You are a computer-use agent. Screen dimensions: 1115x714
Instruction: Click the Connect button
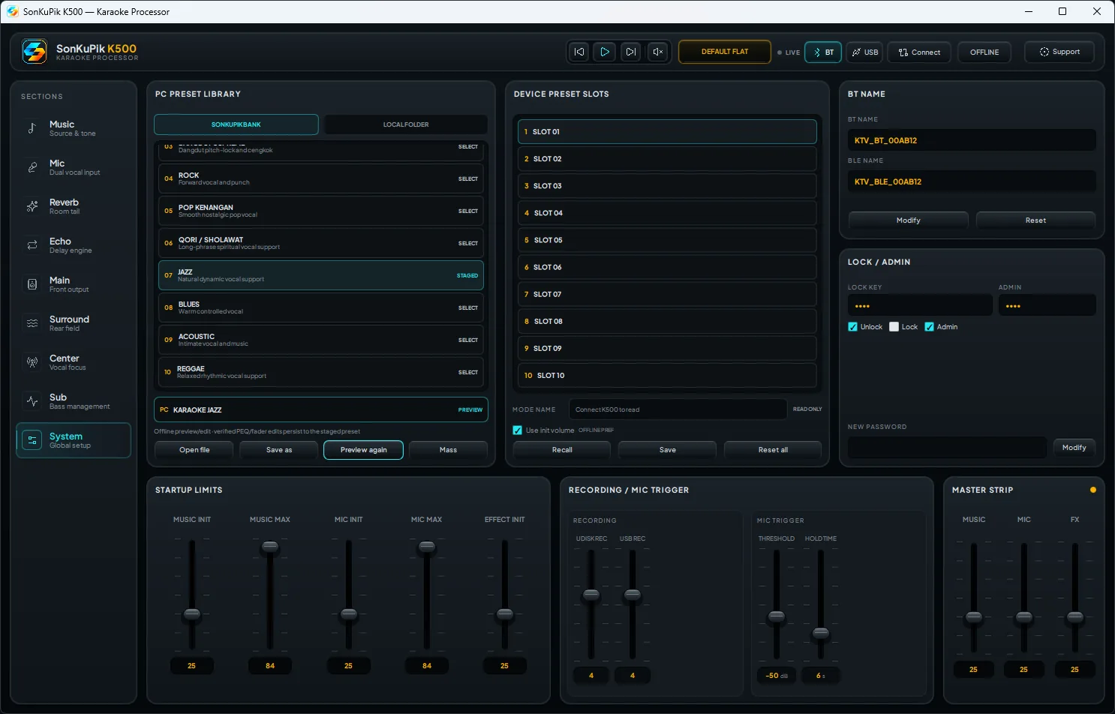(x=919, y=52)
